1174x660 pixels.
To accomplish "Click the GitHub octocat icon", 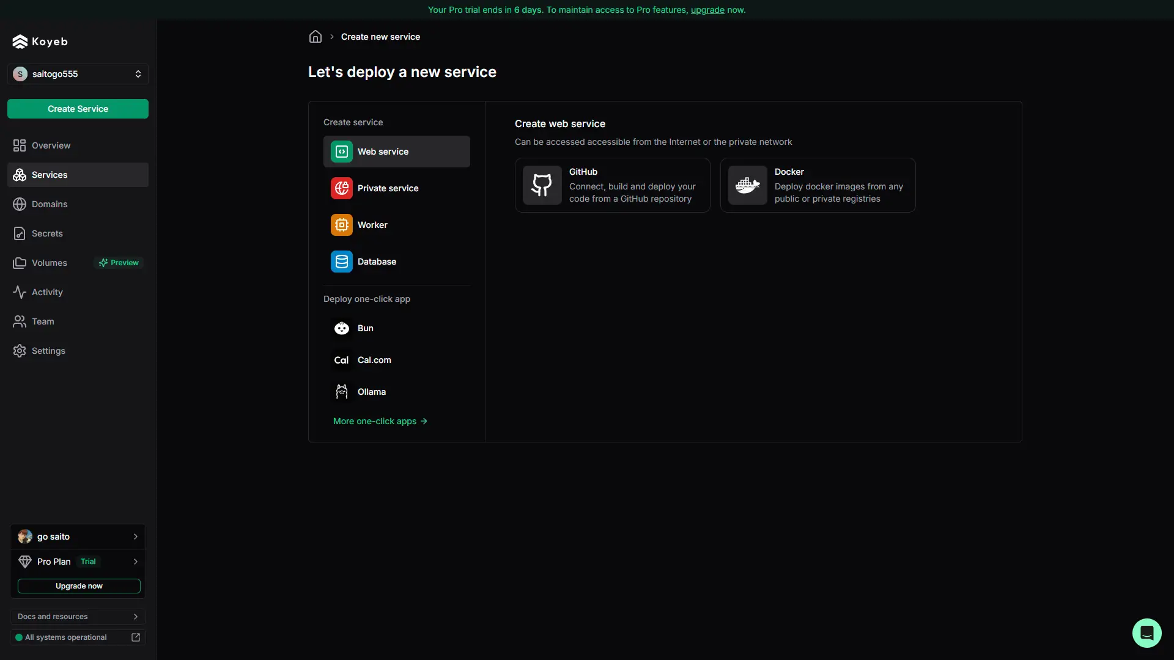I will click(x=542, y=185).
